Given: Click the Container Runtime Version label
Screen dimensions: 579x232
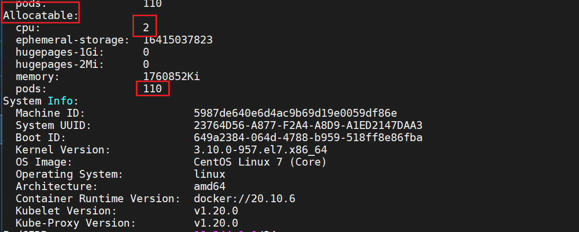Looking at the screenshot, I should pos(98,199).
